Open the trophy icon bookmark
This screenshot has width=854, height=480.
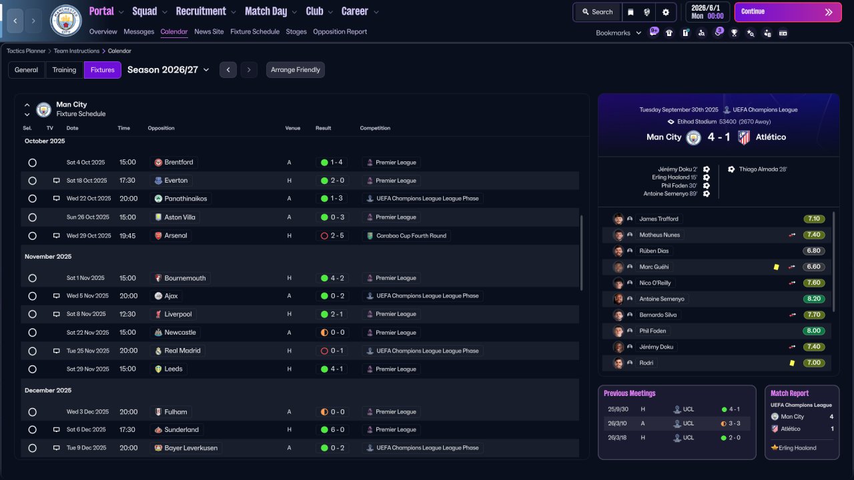click(x=734, y=33)
